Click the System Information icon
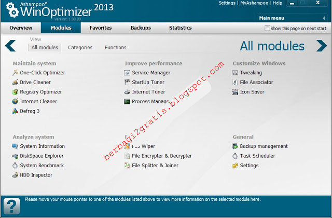Screen dimensions: 332x218 point(15,146)
